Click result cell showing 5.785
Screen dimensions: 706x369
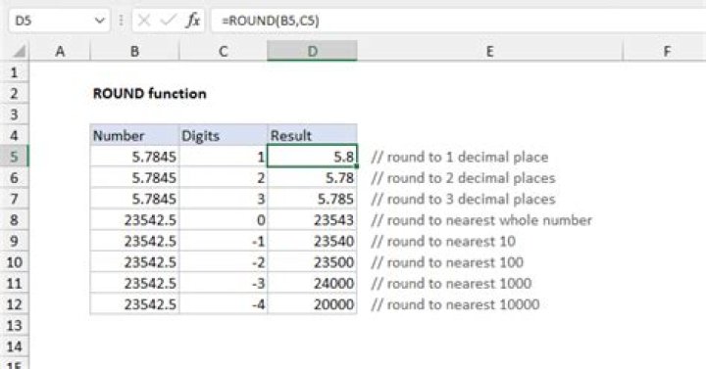click(x=312, y=199)
